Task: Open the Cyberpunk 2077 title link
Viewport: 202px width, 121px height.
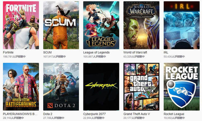Action: click(x=95, y=114)
